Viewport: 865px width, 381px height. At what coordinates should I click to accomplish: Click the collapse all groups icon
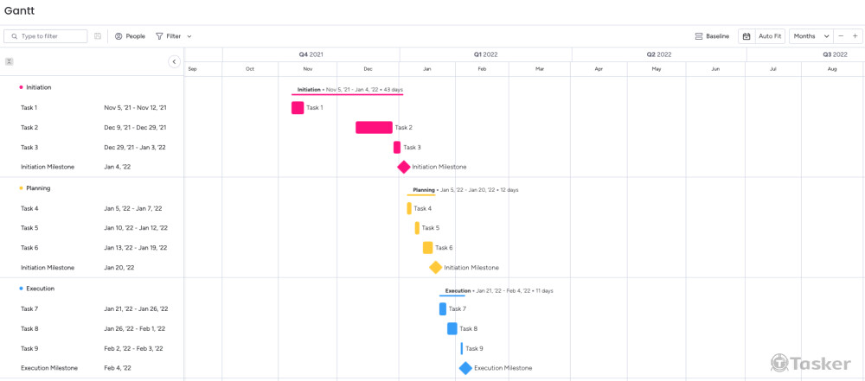pyautogui.click(x=10, y=61)
